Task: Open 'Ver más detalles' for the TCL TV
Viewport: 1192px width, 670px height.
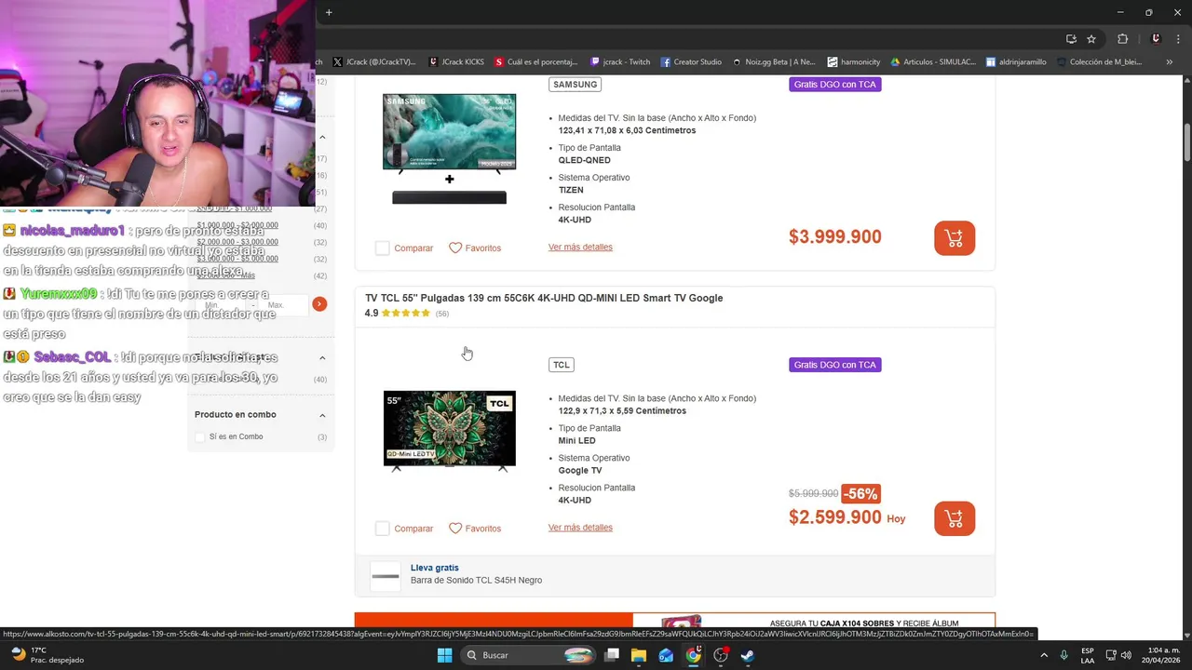Action: pyautogui.click(x=580, y=528)
